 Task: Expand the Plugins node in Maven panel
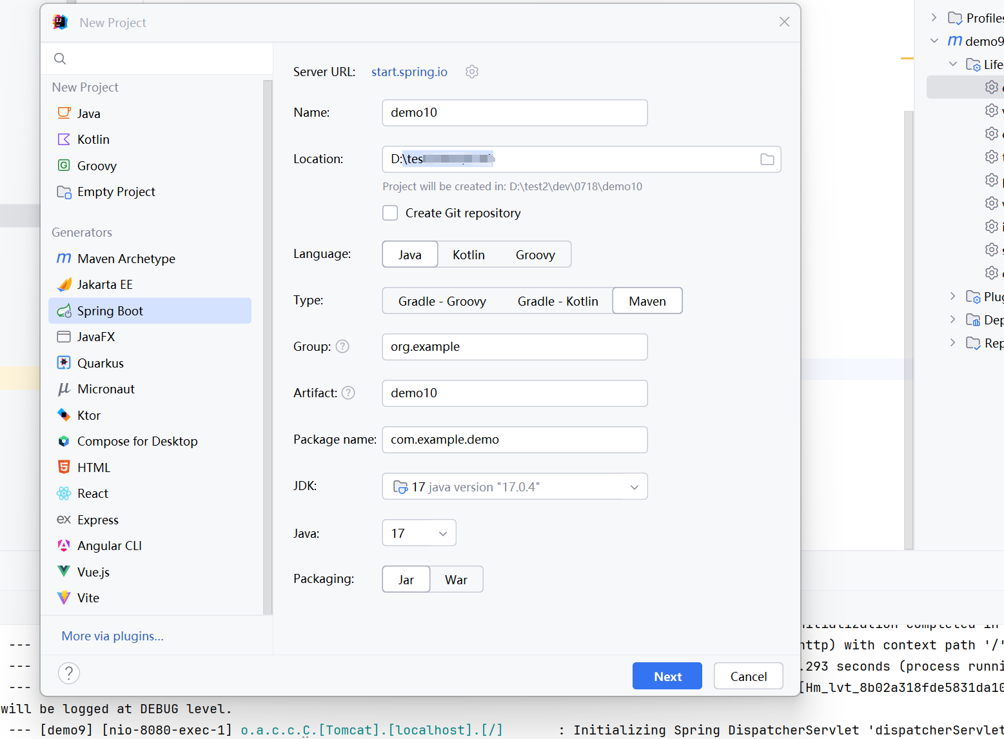[x=953, y=296]
